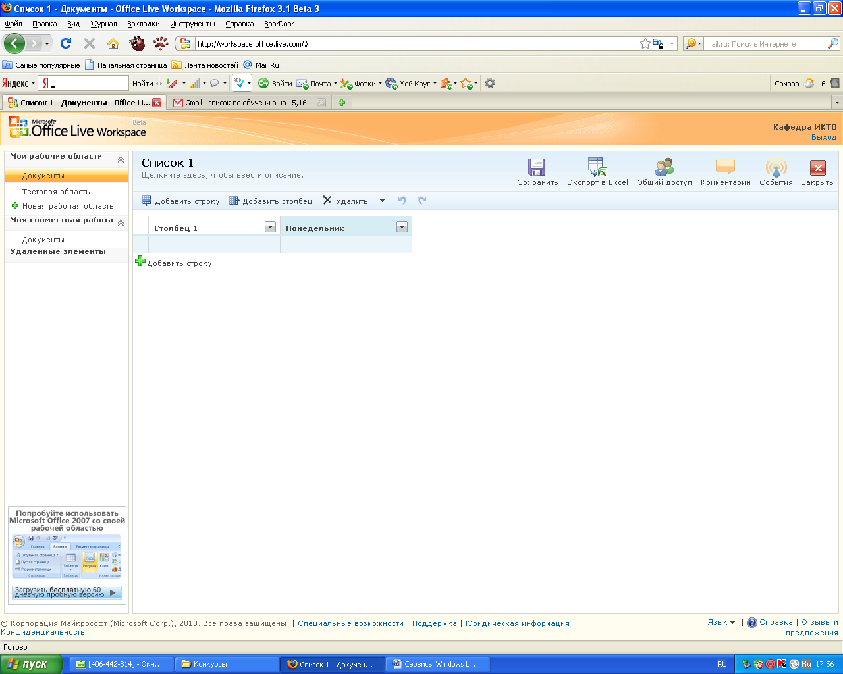Click the empty cell under Понедельник
Screen dimensions: 843x674
[x=346, y=244]
